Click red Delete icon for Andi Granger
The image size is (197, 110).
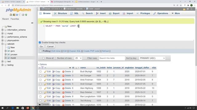point(63,84)
